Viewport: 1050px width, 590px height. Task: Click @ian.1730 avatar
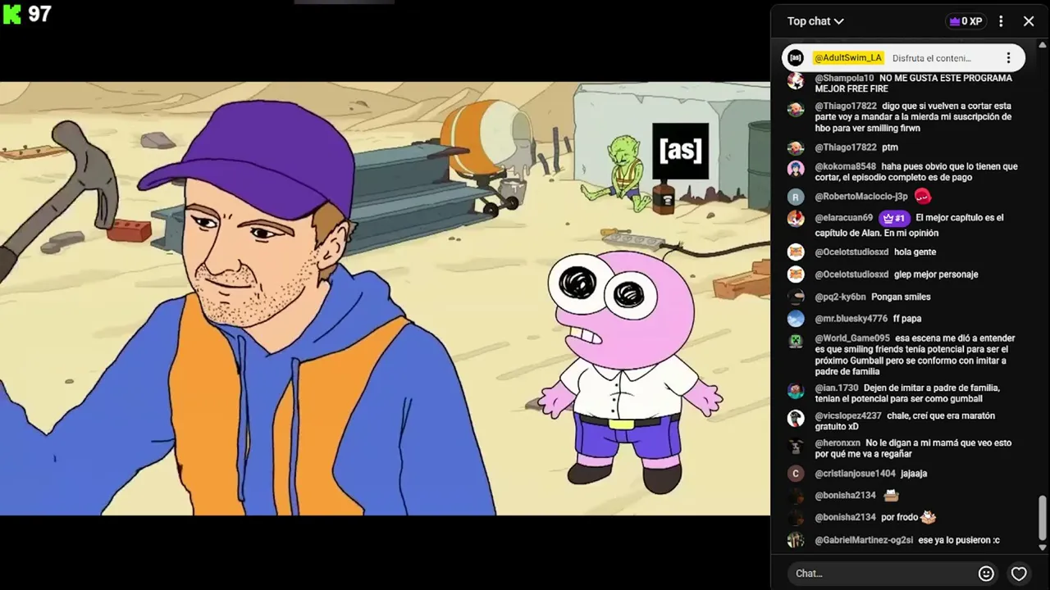tap(796, 391)
